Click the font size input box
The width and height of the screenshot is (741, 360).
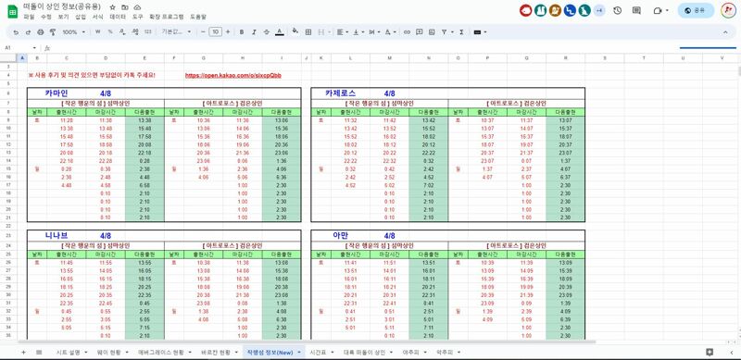point(215,32)
